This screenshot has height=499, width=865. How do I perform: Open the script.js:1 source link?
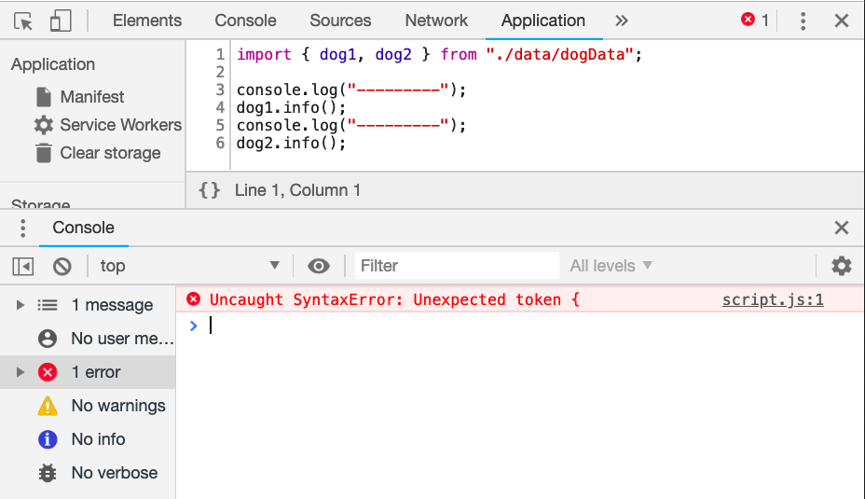pyautogui.click(x=773, y=299)
